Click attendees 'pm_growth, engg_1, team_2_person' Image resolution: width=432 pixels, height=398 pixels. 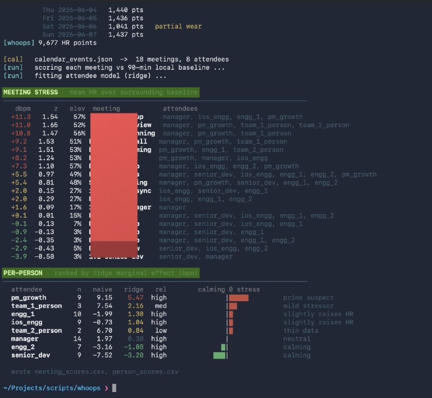[221, 150]
